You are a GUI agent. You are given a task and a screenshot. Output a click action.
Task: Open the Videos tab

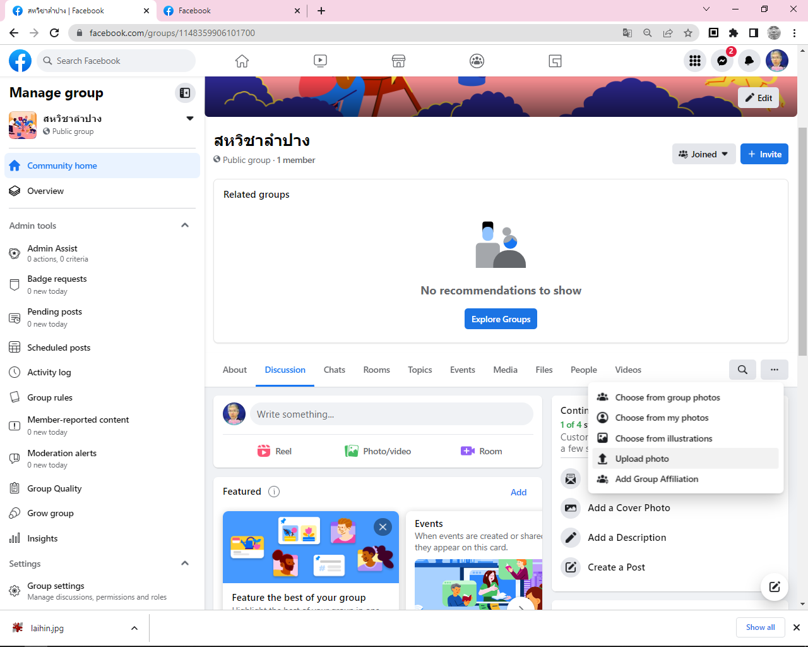coord(628,370)
